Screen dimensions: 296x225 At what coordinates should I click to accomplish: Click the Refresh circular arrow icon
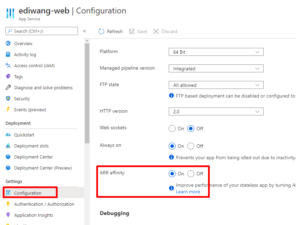(101, 31)
